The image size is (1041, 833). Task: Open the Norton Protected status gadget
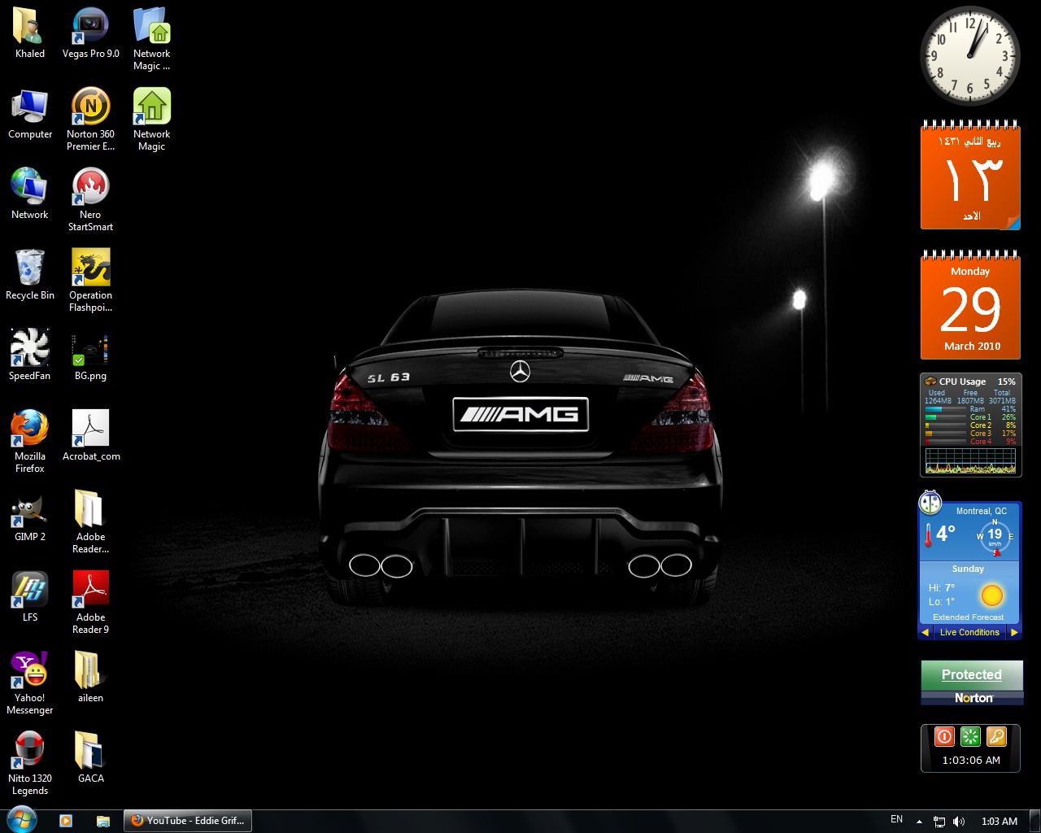(972, 683)
